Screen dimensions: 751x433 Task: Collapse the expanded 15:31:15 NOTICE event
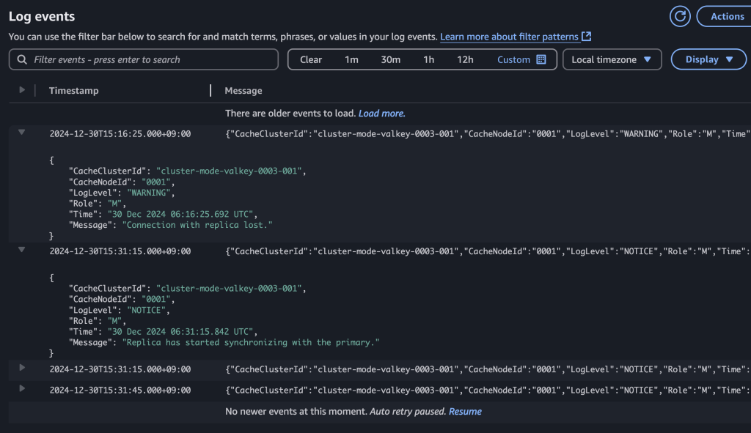(22, 249)
